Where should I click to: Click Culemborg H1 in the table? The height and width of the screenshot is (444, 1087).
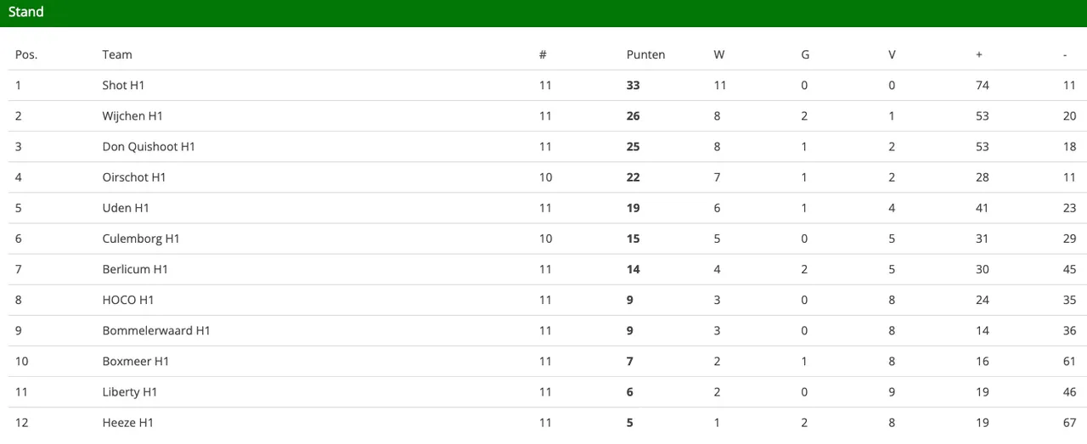click(141, 239)
